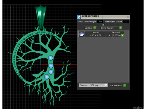
Task: Click the Diamond column header
Action: coord(115,32)
